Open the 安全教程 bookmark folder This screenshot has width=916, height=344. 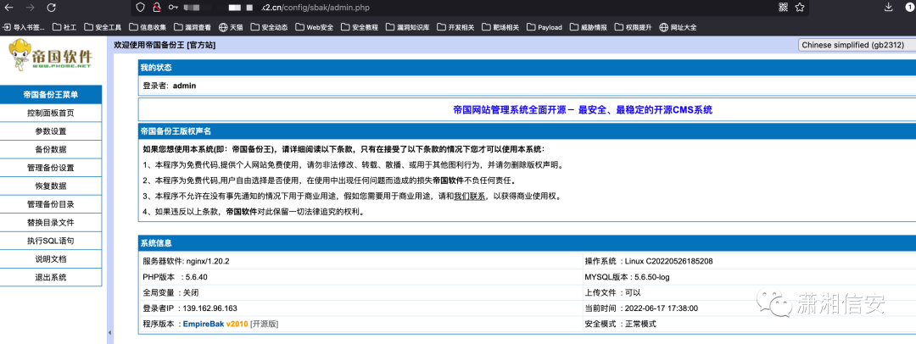click(360, 27)
